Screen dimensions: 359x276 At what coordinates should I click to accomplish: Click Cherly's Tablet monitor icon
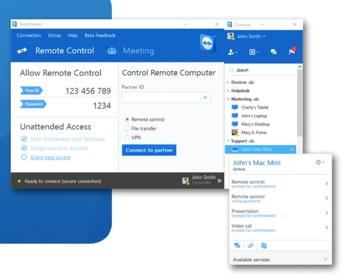pos(235,107)
